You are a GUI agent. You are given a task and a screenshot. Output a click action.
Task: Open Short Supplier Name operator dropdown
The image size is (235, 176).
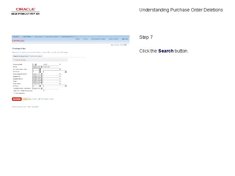coord(38,74)
